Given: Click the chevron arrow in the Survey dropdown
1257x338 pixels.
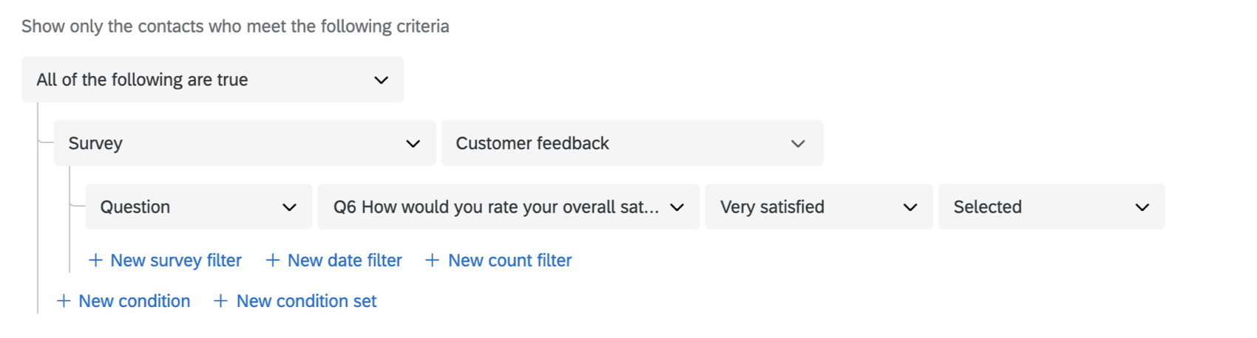Looking at the screenshot, I should tap(413, 144).
